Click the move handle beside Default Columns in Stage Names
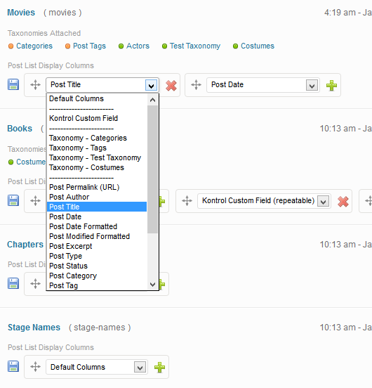 coord(35,366)
